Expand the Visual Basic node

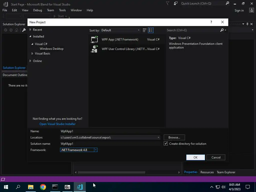click(32, 53)
